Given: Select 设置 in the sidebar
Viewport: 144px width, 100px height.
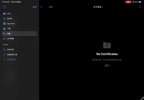Looking at the screenshot, I should pos(19,34).
